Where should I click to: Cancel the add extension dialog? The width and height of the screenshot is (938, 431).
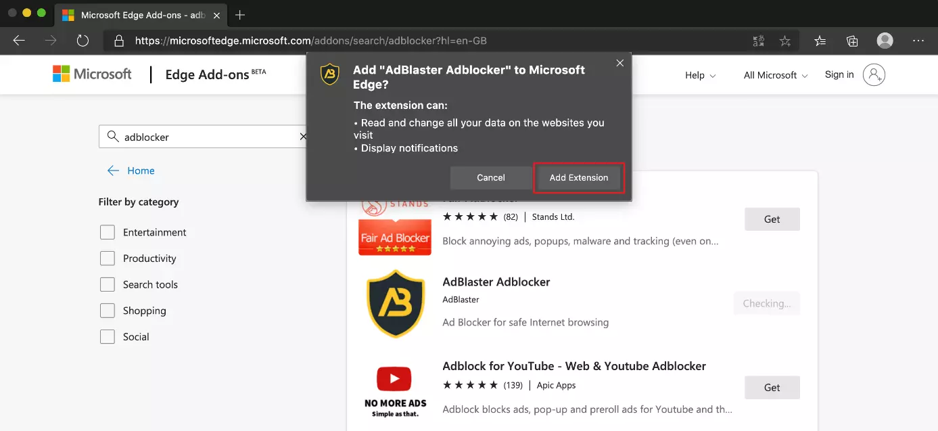point(490,178)
